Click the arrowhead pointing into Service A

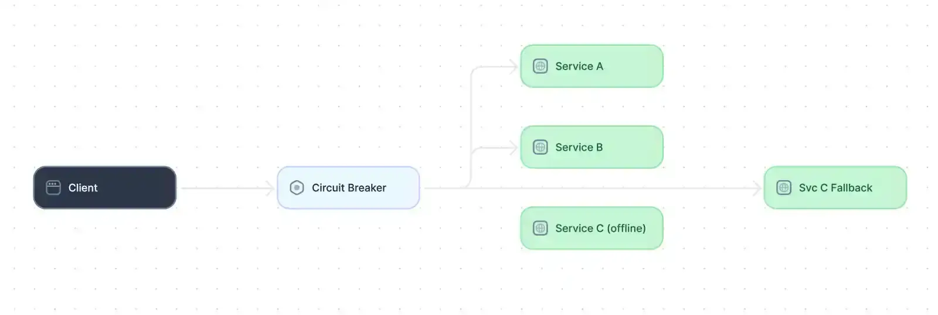pyautogui.click(x=514, y=67)
